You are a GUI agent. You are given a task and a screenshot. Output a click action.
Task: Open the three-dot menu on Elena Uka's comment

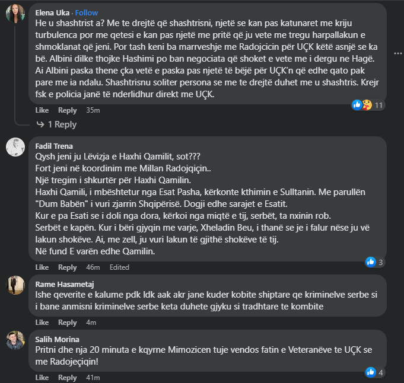click(397, 53)
